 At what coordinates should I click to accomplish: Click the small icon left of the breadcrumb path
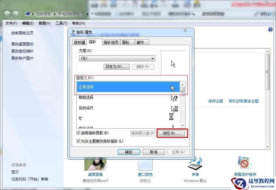pyautogui.click(x=27, y=14)
